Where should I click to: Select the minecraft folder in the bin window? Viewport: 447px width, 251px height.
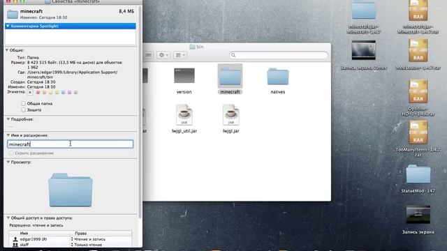pyautogui.click(x=230, y=76)
